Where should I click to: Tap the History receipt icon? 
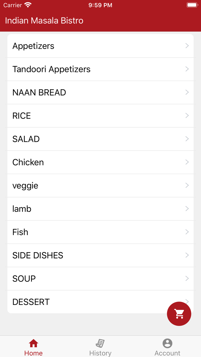point(100,343)
